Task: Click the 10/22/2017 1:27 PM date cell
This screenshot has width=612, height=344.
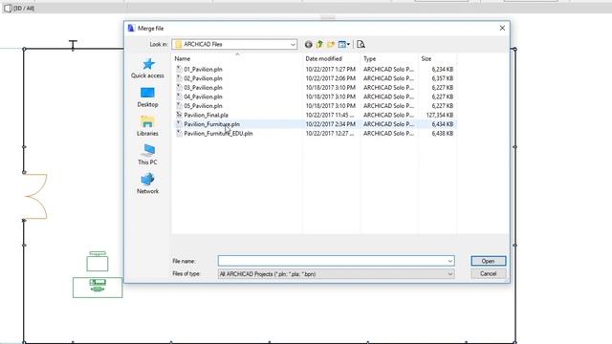Action: [330, 70]
